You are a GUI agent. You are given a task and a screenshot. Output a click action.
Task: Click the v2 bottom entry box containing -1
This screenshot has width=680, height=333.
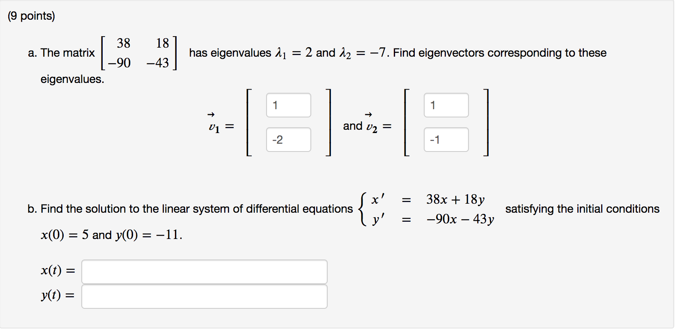point(446,140)
